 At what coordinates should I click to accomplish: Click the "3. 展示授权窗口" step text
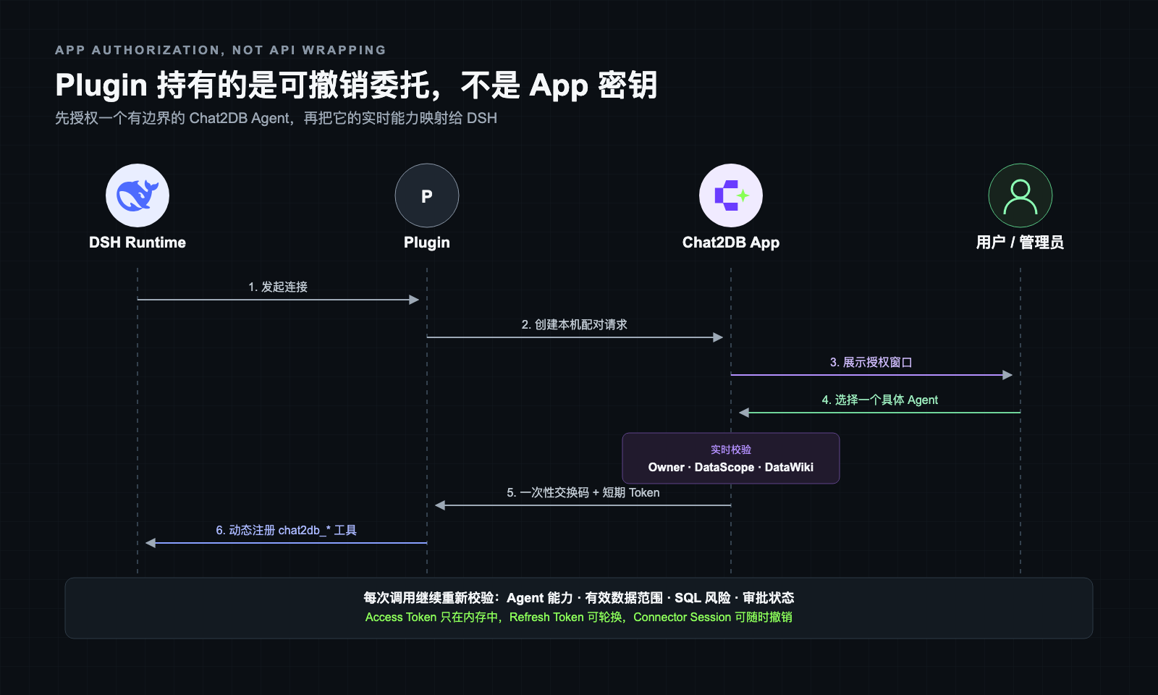click(871, 362)
